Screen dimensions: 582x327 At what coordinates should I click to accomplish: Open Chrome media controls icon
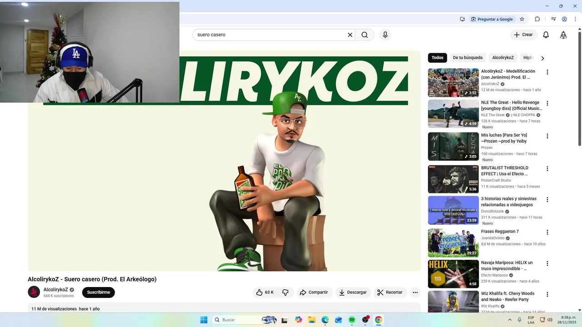click(x=553, y=19)
